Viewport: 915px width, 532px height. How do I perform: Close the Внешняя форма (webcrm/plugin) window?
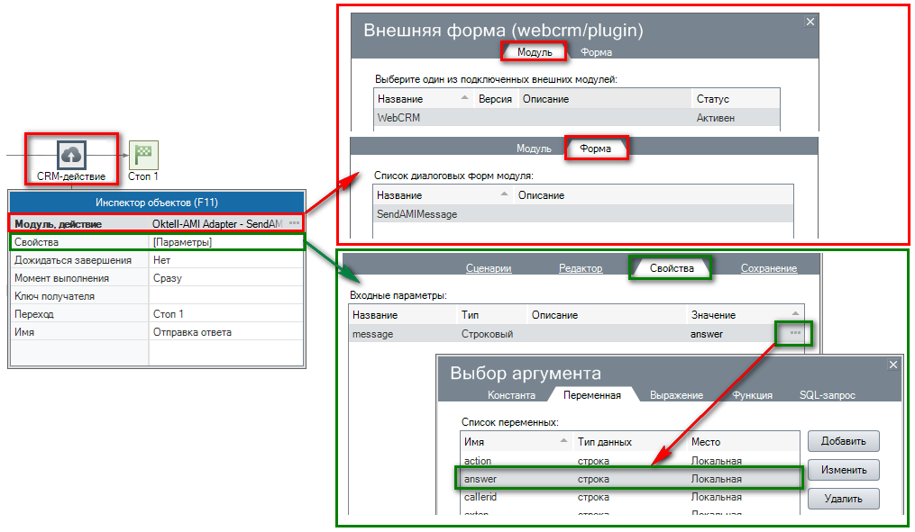810,22
